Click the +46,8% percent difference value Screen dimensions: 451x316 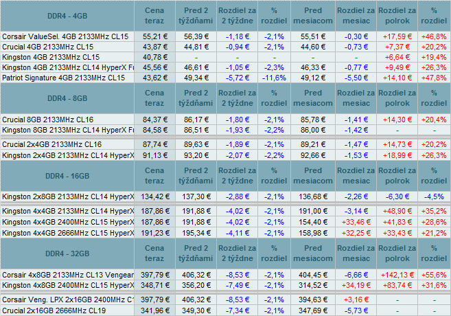[x=434, y=36]
